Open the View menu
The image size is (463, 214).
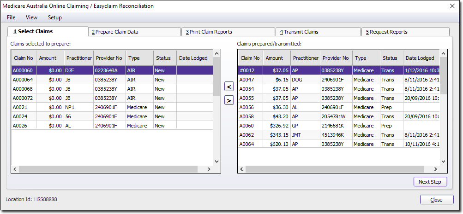coord(31,17)
